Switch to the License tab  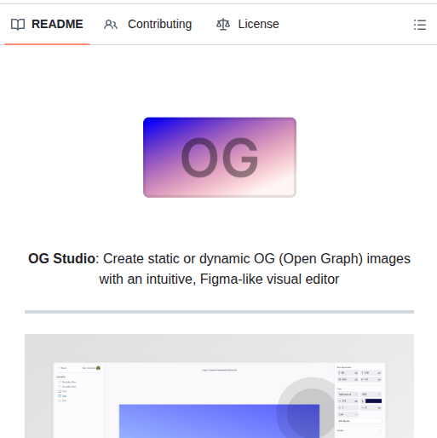tap(247, 24)
